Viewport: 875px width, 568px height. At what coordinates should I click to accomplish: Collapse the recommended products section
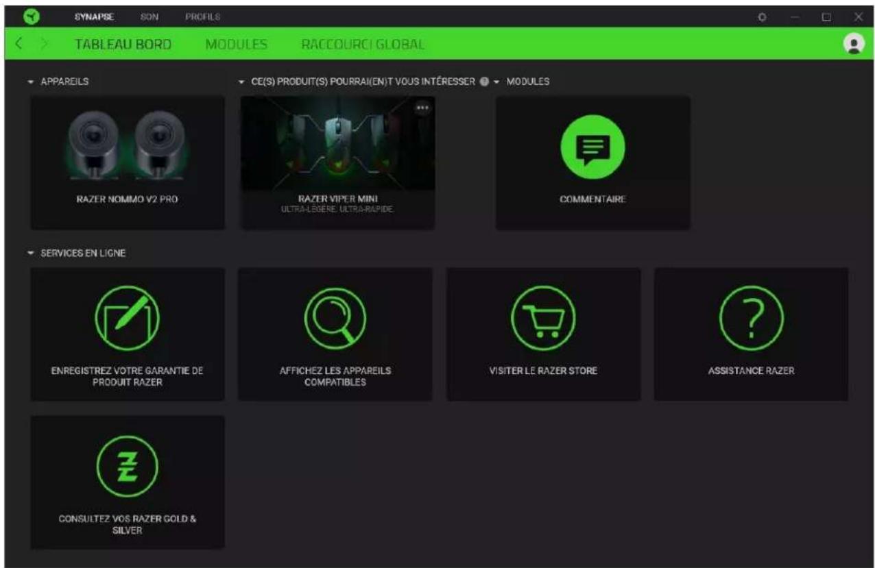241,82
